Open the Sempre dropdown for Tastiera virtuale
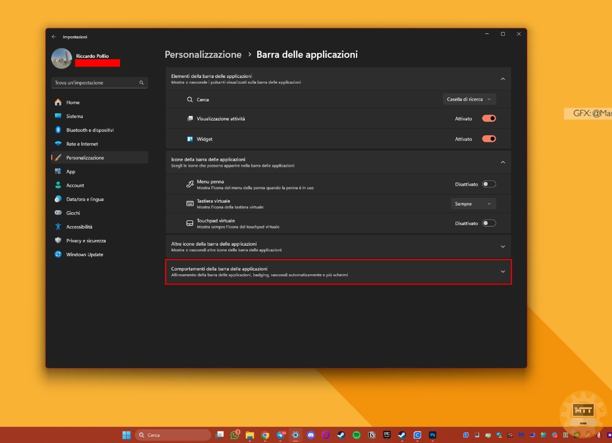612x443 pixels. tap(473, 204)
